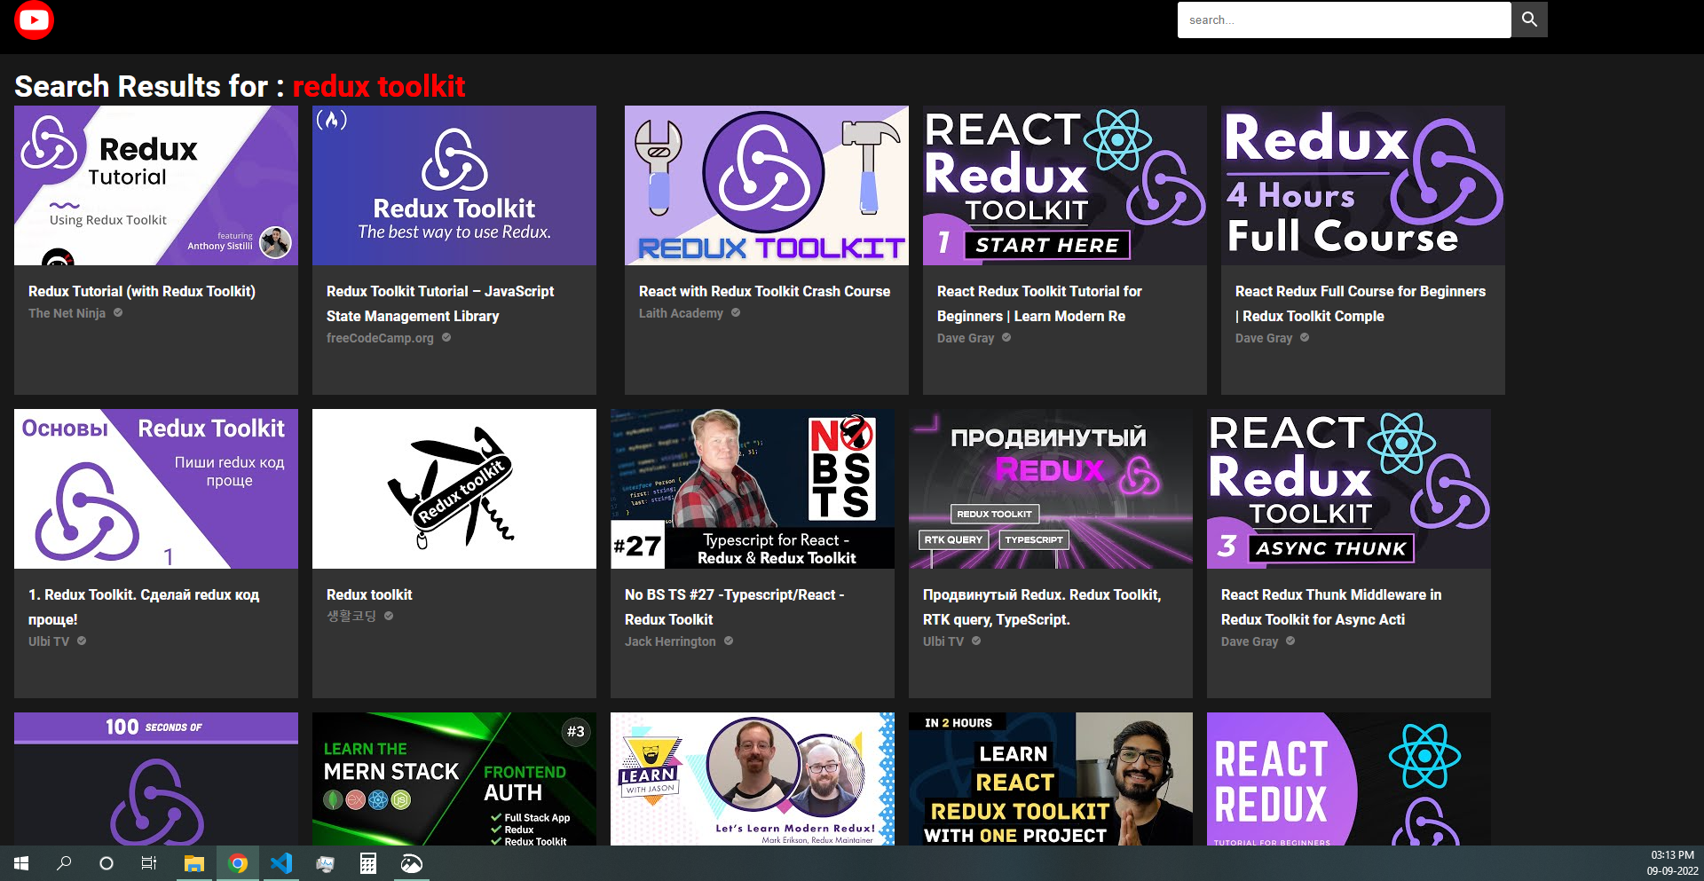Click title 'Redux Toolkit Tutorial – JavaScript State Management Library'
The height and width of the screenshot is (881, 1704).
tap(440, 303)
